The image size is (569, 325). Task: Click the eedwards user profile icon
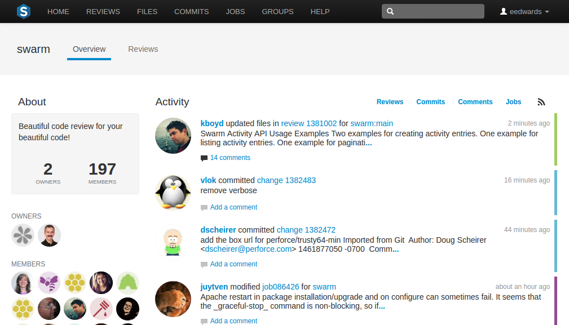(504, 12)
